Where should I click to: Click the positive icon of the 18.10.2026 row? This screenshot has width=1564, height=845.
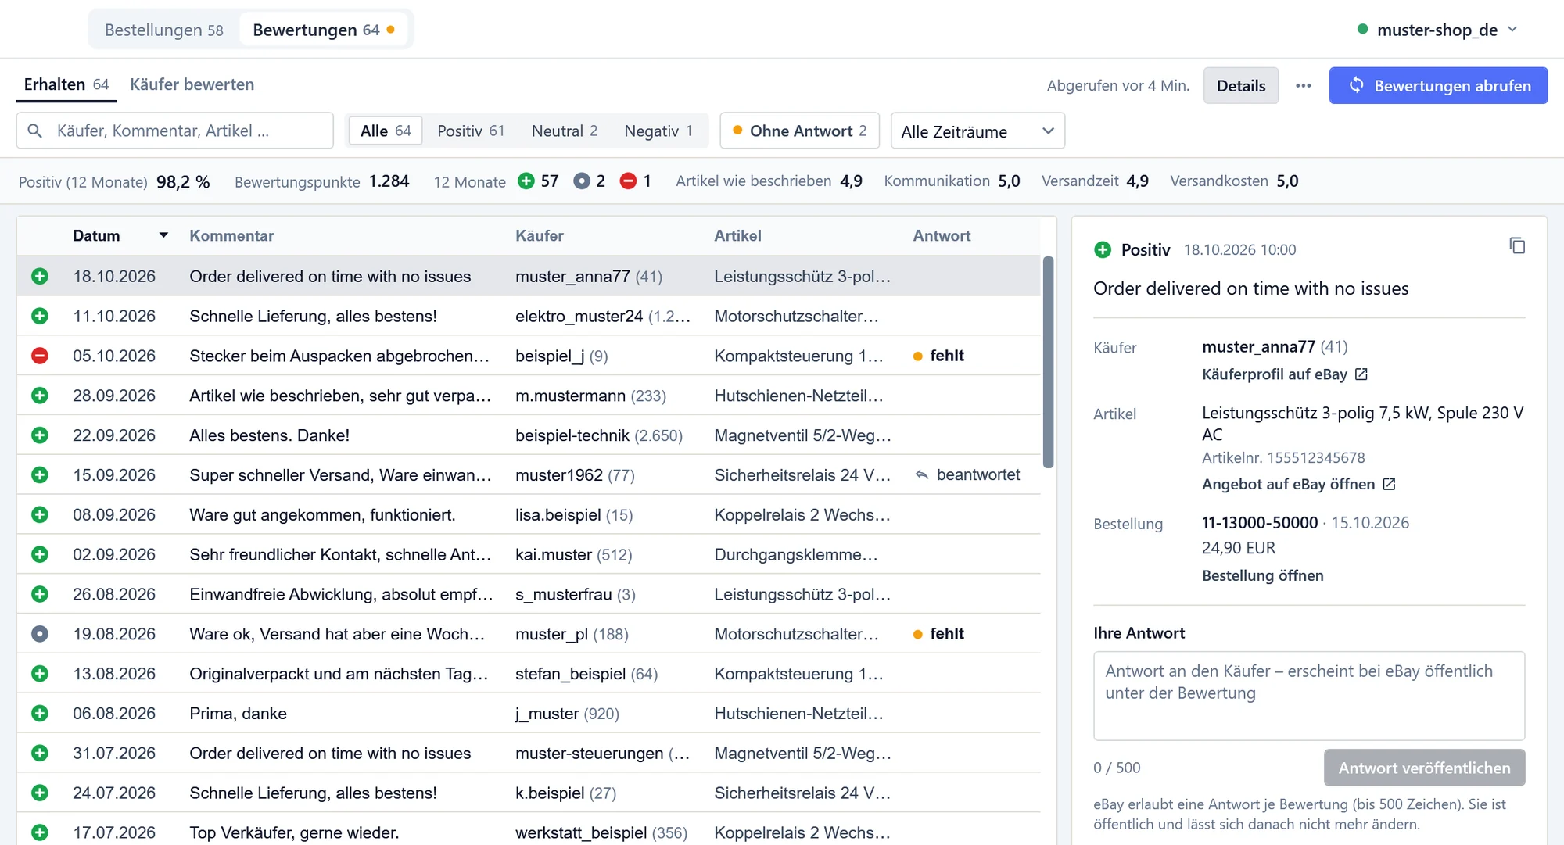coord(40,276)
